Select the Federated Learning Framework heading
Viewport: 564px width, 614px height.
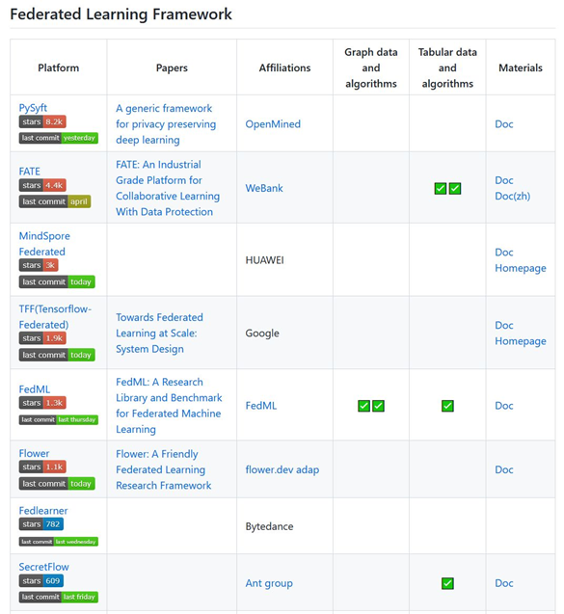(121, 14)
